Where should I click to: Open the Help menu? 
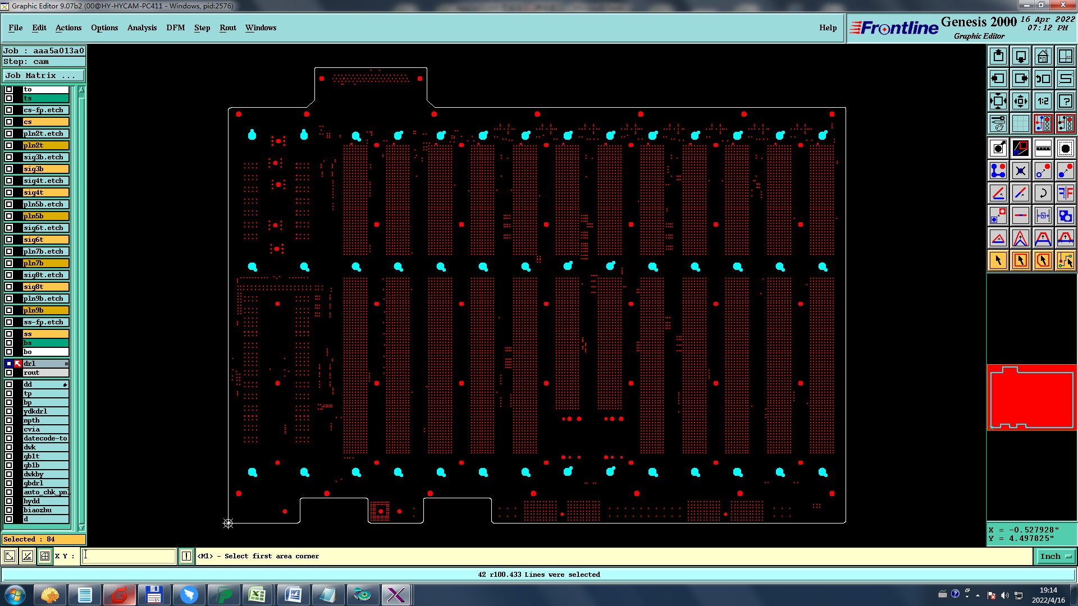[x=828, y=27]
